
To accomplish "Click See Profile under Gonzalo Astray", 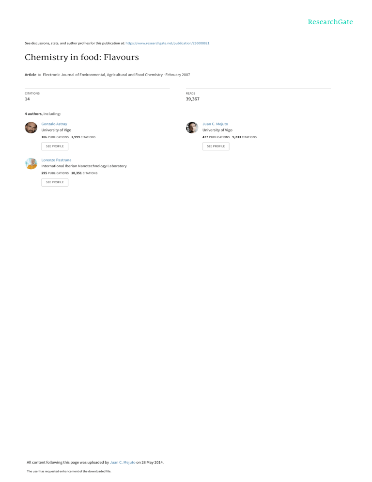I will click(55, 146).
